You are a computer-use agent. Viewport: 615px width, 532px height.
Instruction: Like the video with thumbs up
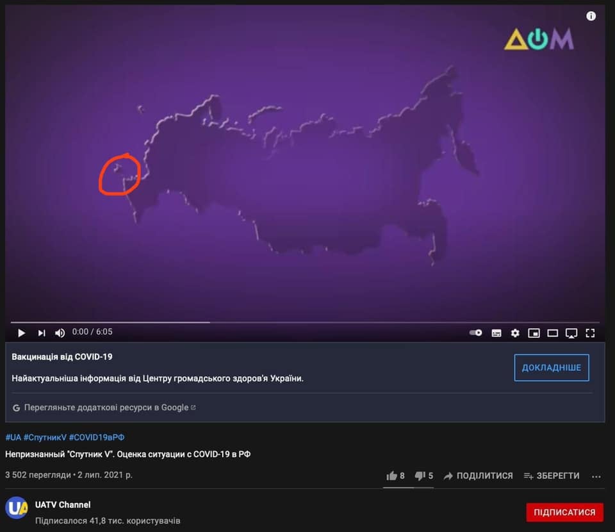[x=395, y=476]
